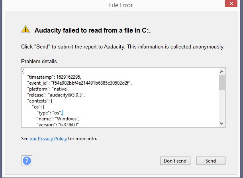Click the "name": "Windows" line
Image resolution: width=243 pixels, height=178 pixels.
pyautogui.click(x=58, y=119)
